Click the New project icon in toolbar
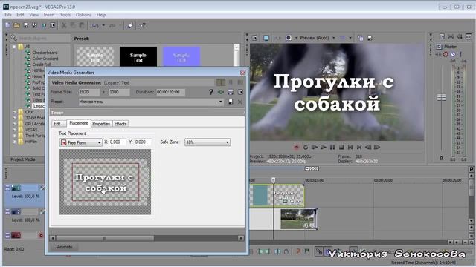 (8, 25)
